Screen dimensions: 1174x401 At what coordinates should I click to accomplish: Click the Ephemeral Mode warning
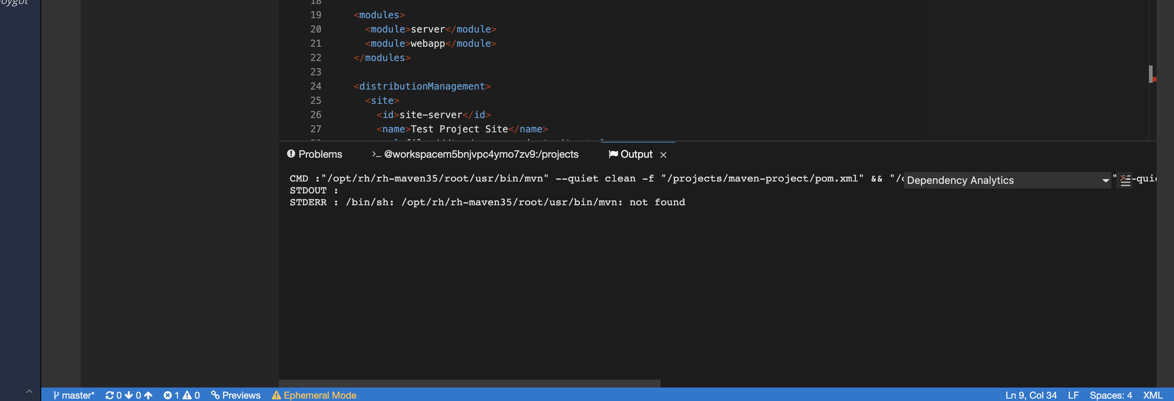pyautogui.click(x=314, y=395)
